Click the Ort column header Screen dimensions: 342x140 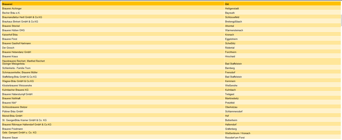[x=227, y=4]
